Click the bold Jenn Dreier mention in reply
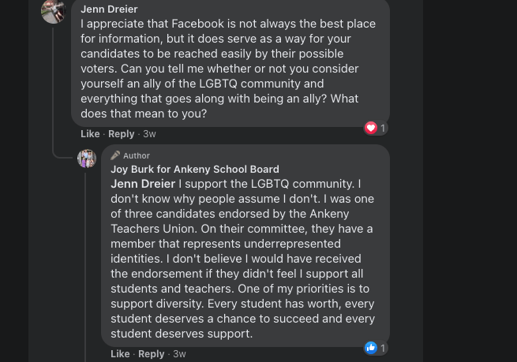 click(143, 184)
